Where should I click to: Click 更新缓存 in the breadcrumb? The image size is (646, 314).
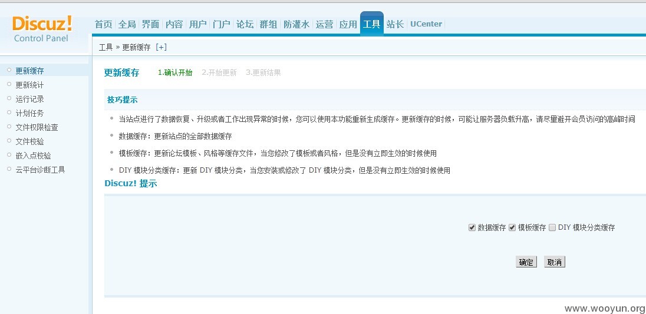click(136, 47)
